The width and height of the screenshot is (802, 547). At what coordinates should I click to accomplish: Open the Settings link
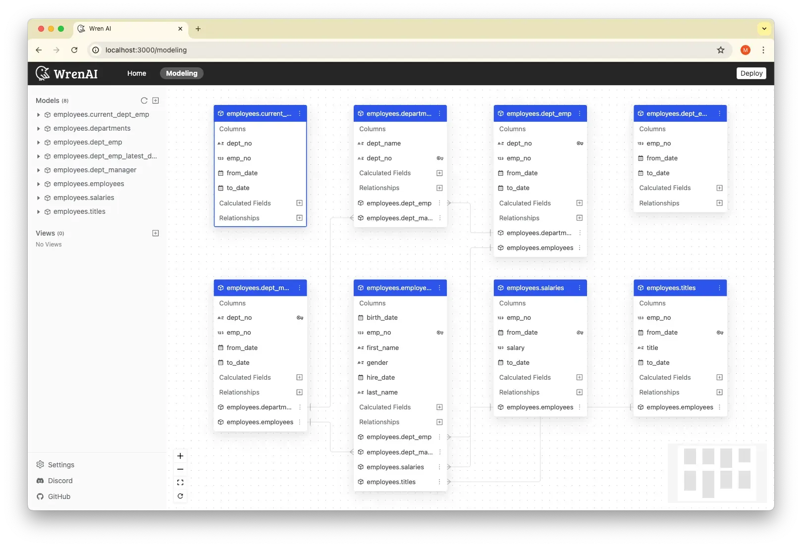pyautogui.click(x=61, y=465)
